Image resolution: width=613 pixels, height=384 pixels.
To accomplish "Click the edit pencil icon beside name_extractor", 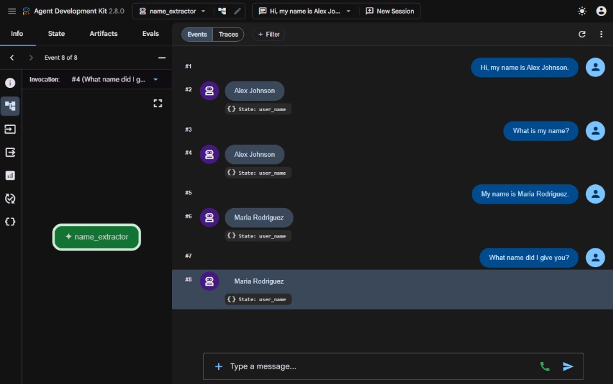I will (237, 11).
